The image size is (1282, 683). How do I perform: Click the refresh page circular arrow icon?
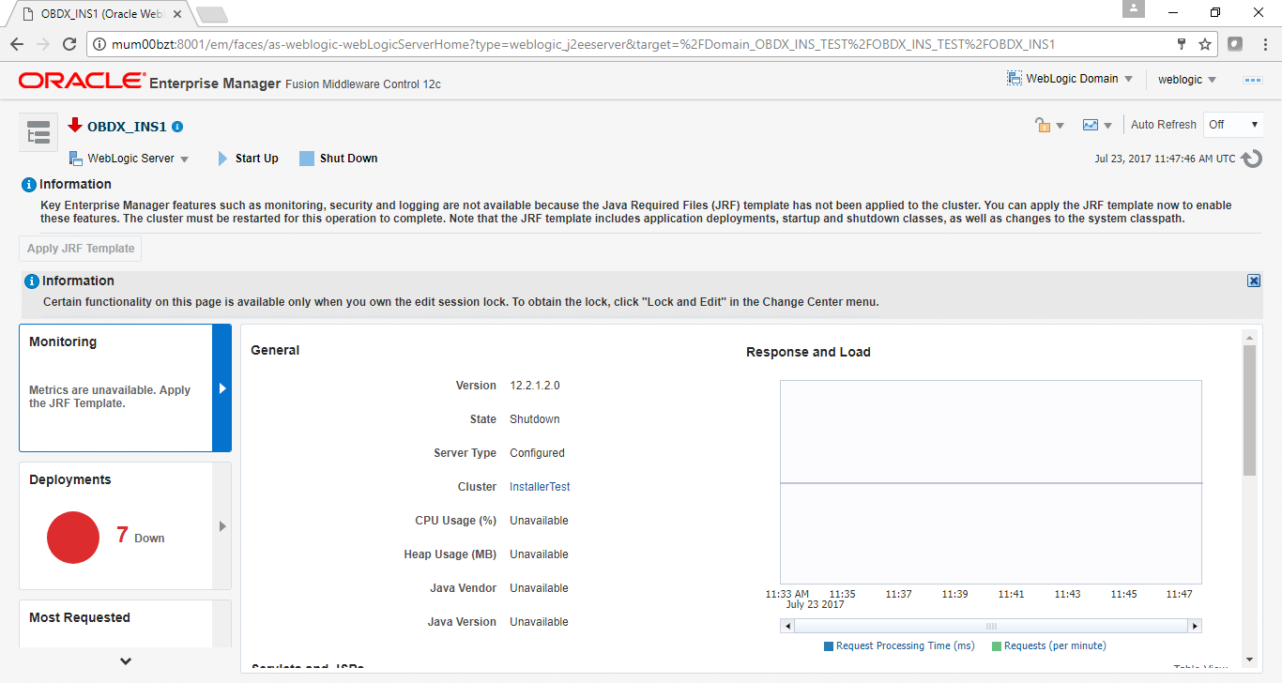click(x=1252, y=159)
